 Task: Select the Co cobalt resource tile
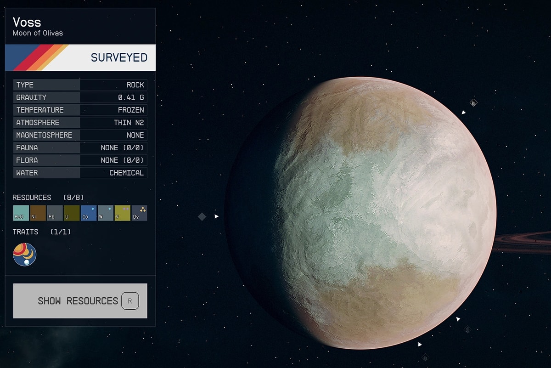click(89, 213)
